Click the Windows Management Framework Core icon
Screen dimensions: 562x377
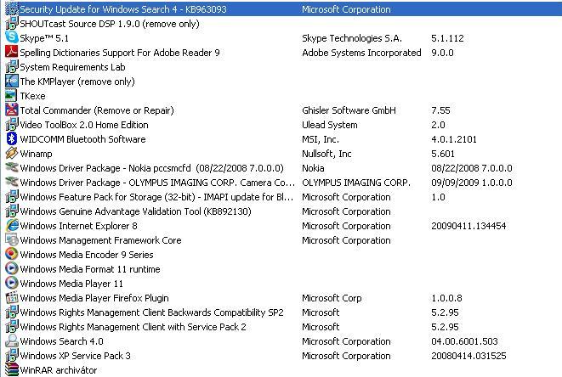(x=11, y=239)
